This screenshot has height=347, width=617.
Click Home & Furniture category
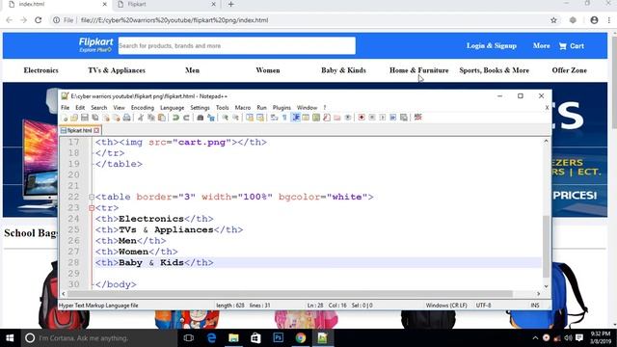[x=419, y=70]
